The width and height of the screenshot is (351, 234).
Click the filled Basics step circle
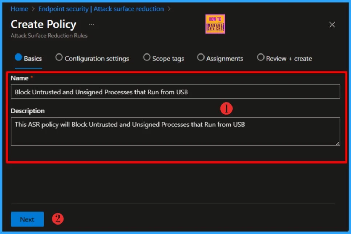click(x=18, y=57)
